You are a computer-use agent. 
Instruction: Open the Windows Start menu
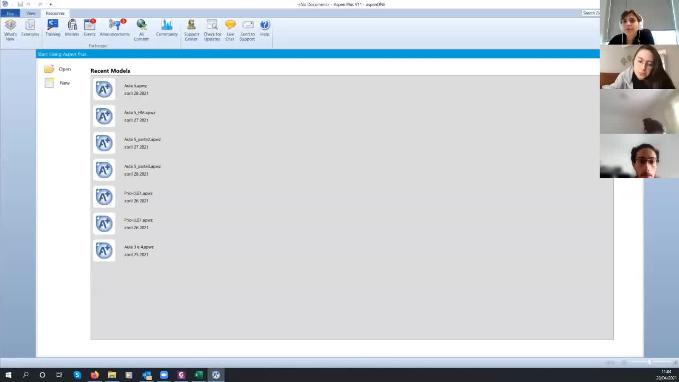8,375
